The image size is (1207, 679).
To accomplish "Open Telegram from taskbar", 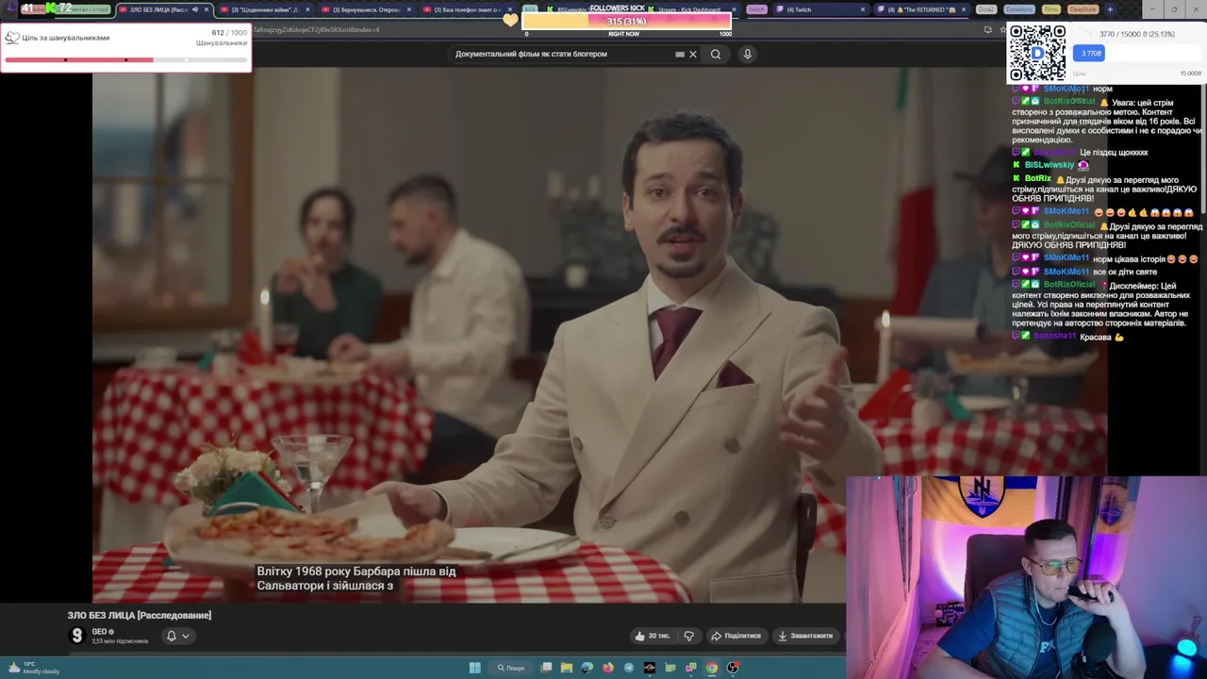I will coord(629,668).
